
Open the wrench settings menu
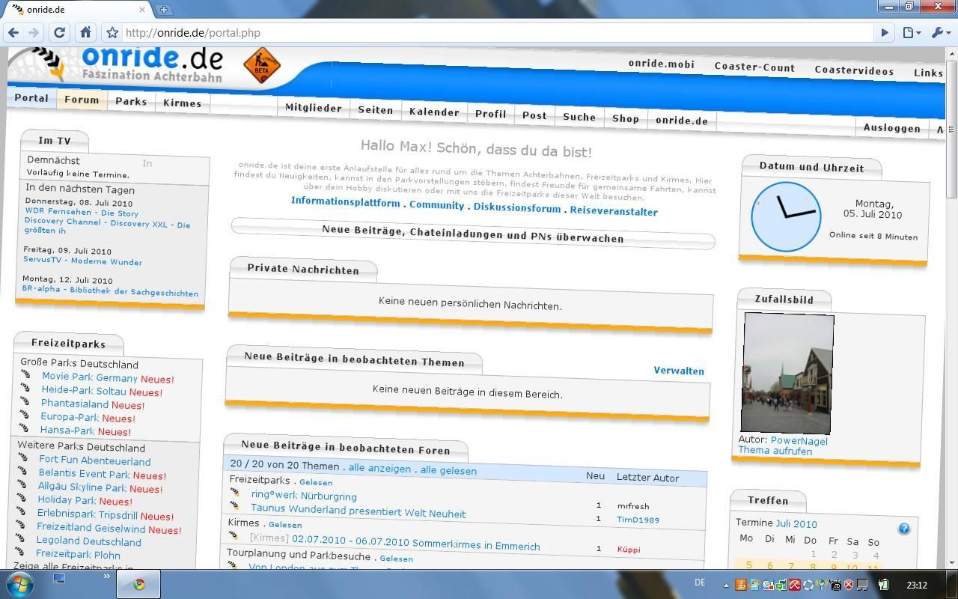[939, 33]
